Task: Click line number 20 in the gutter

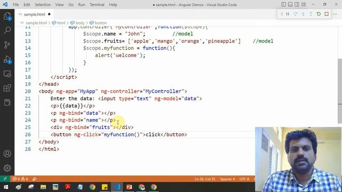Action: point(28,91)
